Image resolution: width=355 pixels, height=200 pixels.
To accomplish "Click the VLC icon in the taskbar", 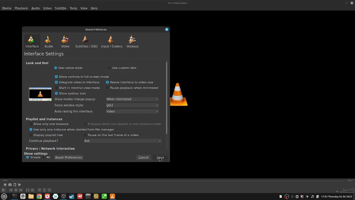I will (112, 196).
